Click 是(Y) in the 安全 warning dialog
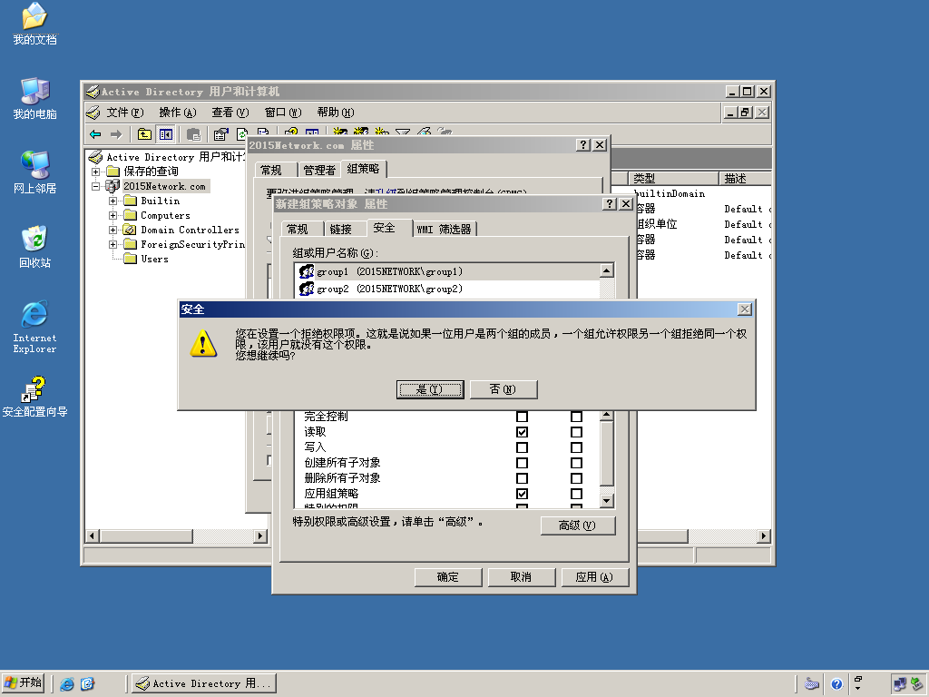This screenshot has width=929, height=697. click(x=430, y=389)
